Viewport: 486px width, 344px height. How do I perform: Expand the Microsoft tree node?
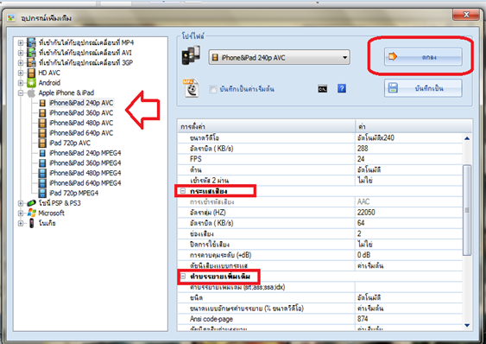point(21,213)
